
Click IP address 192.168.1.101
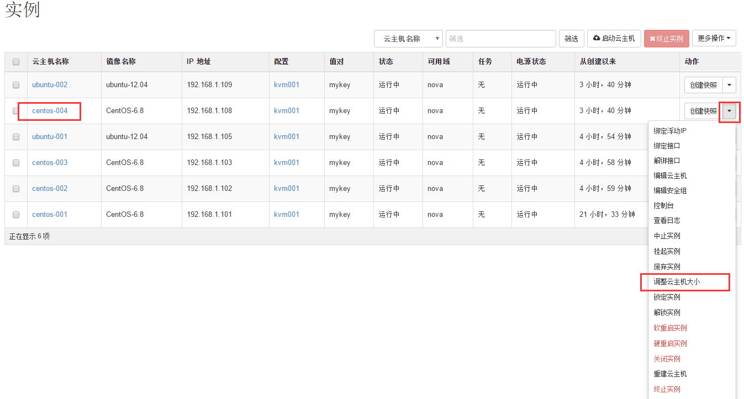(x=209, y=215)
